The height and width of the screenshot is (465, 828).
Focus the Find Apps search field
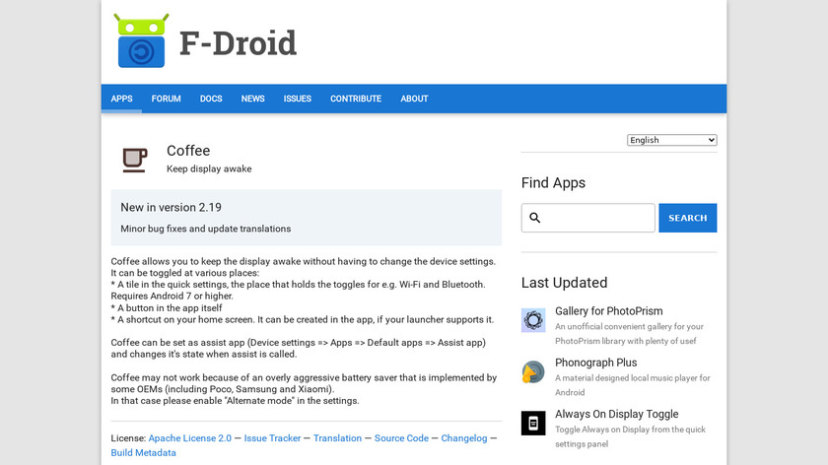(x=588, y=218)
